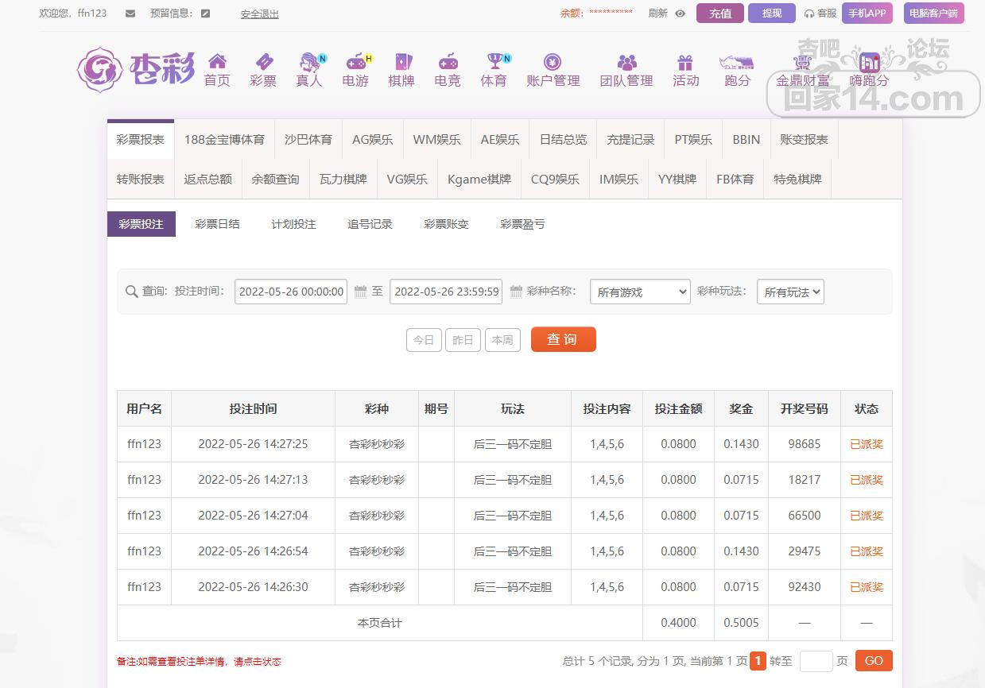985x688 pixels.
Task: Open the 彩票日结 sub-tab
Action: point(217,224)
